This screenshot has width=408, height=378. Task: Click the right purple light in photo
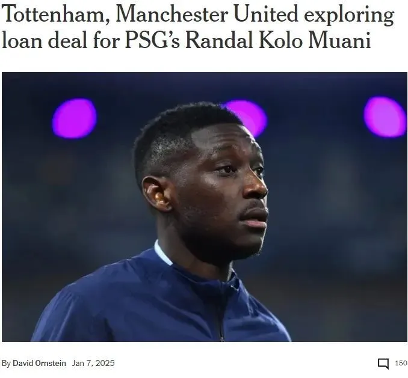[x=385, y=117]
